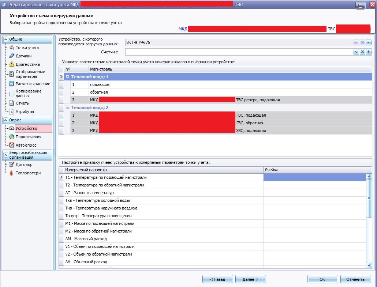The width and height of the screenshot is (377, 287).
Task: Click the Счетчик input field
Action: point(239,52)
